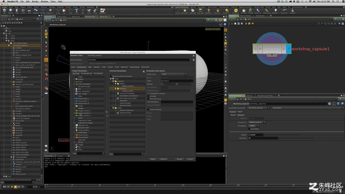Image resolution: width=345 pixels, height=194 pixels.
Task: Open the Takes menu
Action: pyautogui.click(x=53, y=1)
